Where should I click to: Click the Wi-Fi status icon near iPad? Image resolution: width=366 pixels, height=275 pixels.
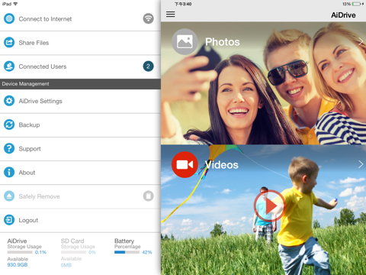click(15, 4)
